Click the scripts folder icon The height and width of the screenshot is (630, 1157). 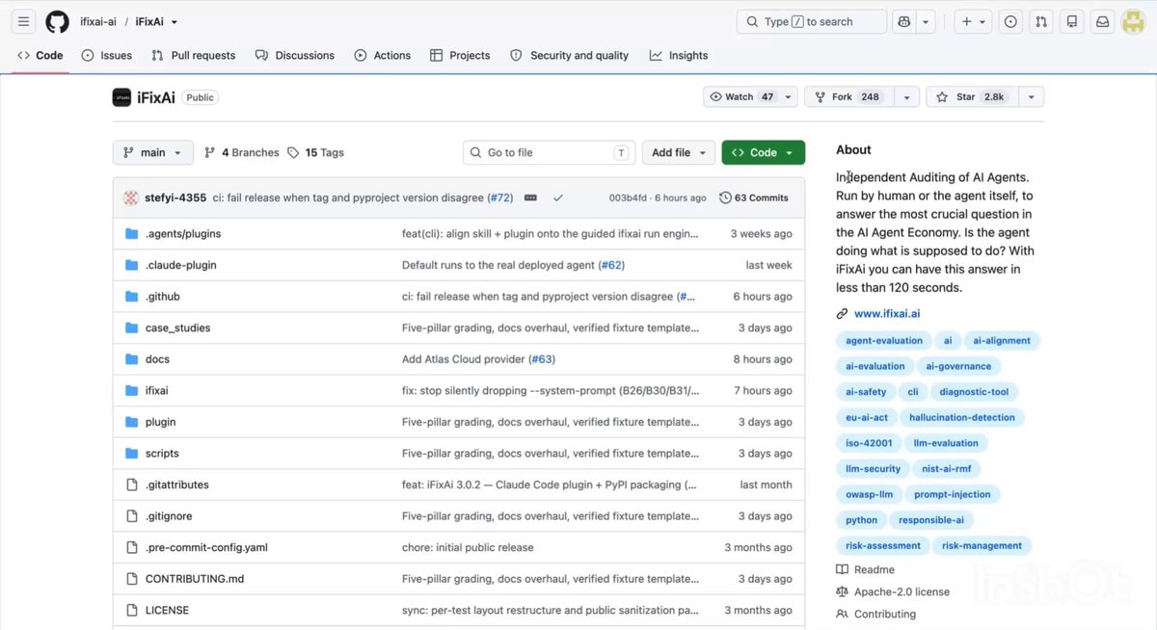132,454
